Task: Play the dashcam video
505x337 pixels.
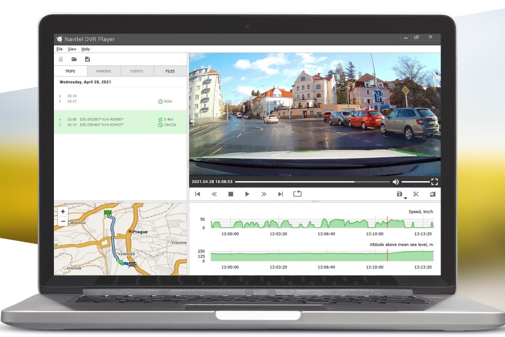Action: click(247, 194)
